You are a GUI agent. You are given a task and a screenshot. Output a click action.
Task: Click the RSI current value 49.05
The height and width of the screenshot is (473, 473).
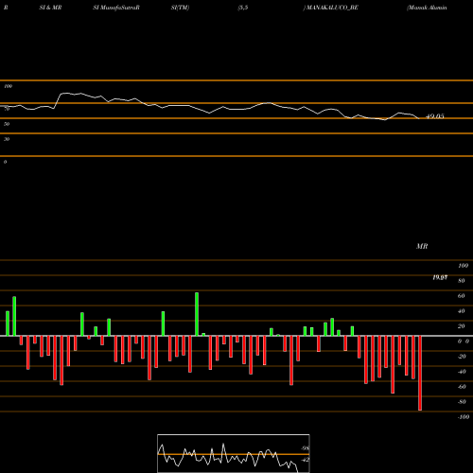click(435, 116)
